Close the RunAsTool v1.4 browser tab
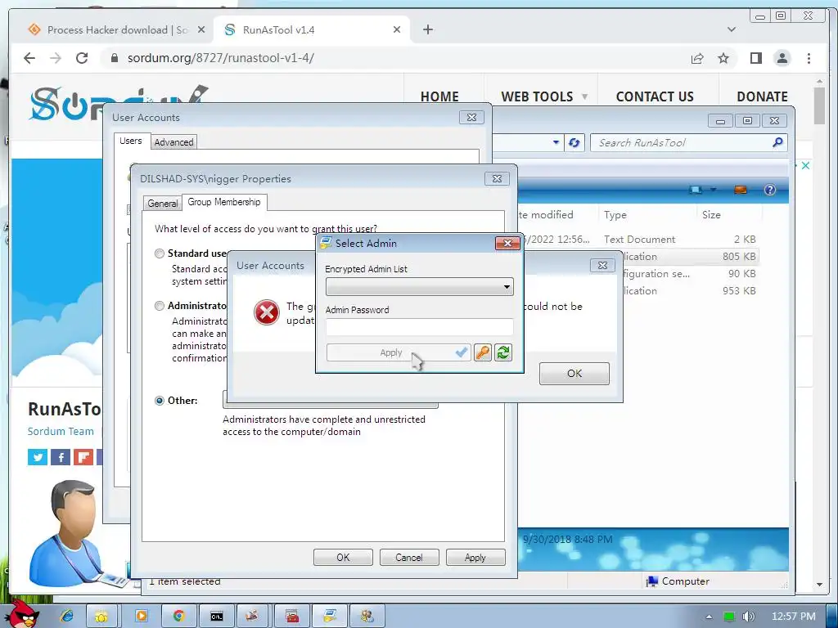The image size is (838, 628). [x=397, y=30]
